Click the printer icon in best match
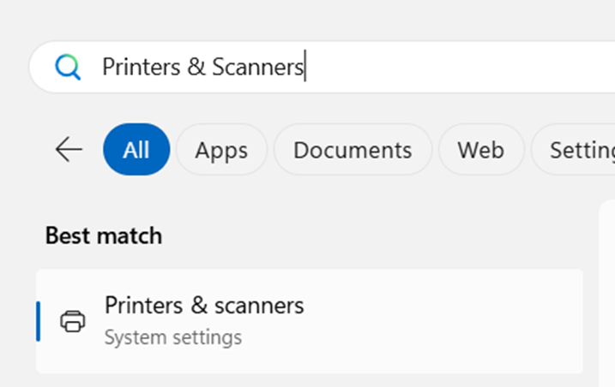This screenshot has width=615, height=387. (x=73, y=321)
